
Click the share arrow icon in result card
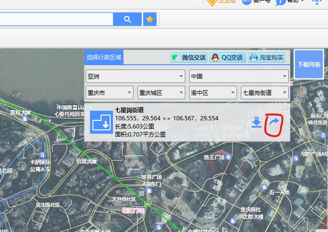274,122
